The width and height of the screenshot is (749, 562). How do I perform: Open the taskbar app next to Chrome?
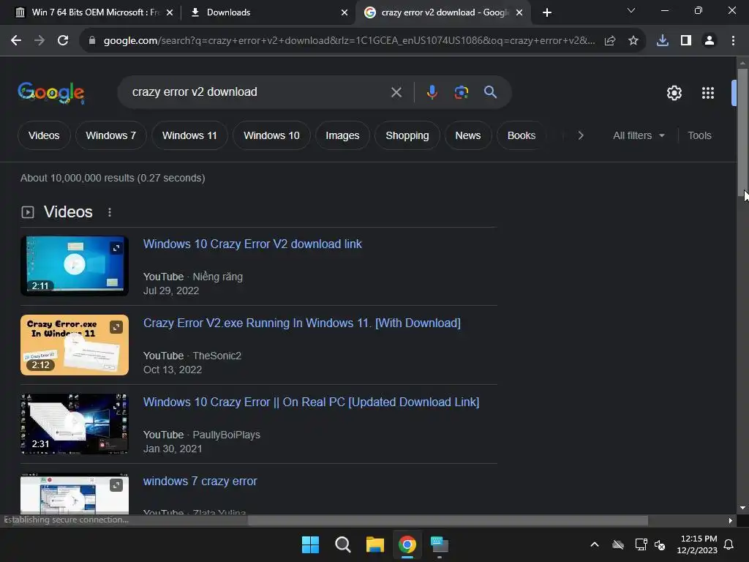(x=440, y=544)
